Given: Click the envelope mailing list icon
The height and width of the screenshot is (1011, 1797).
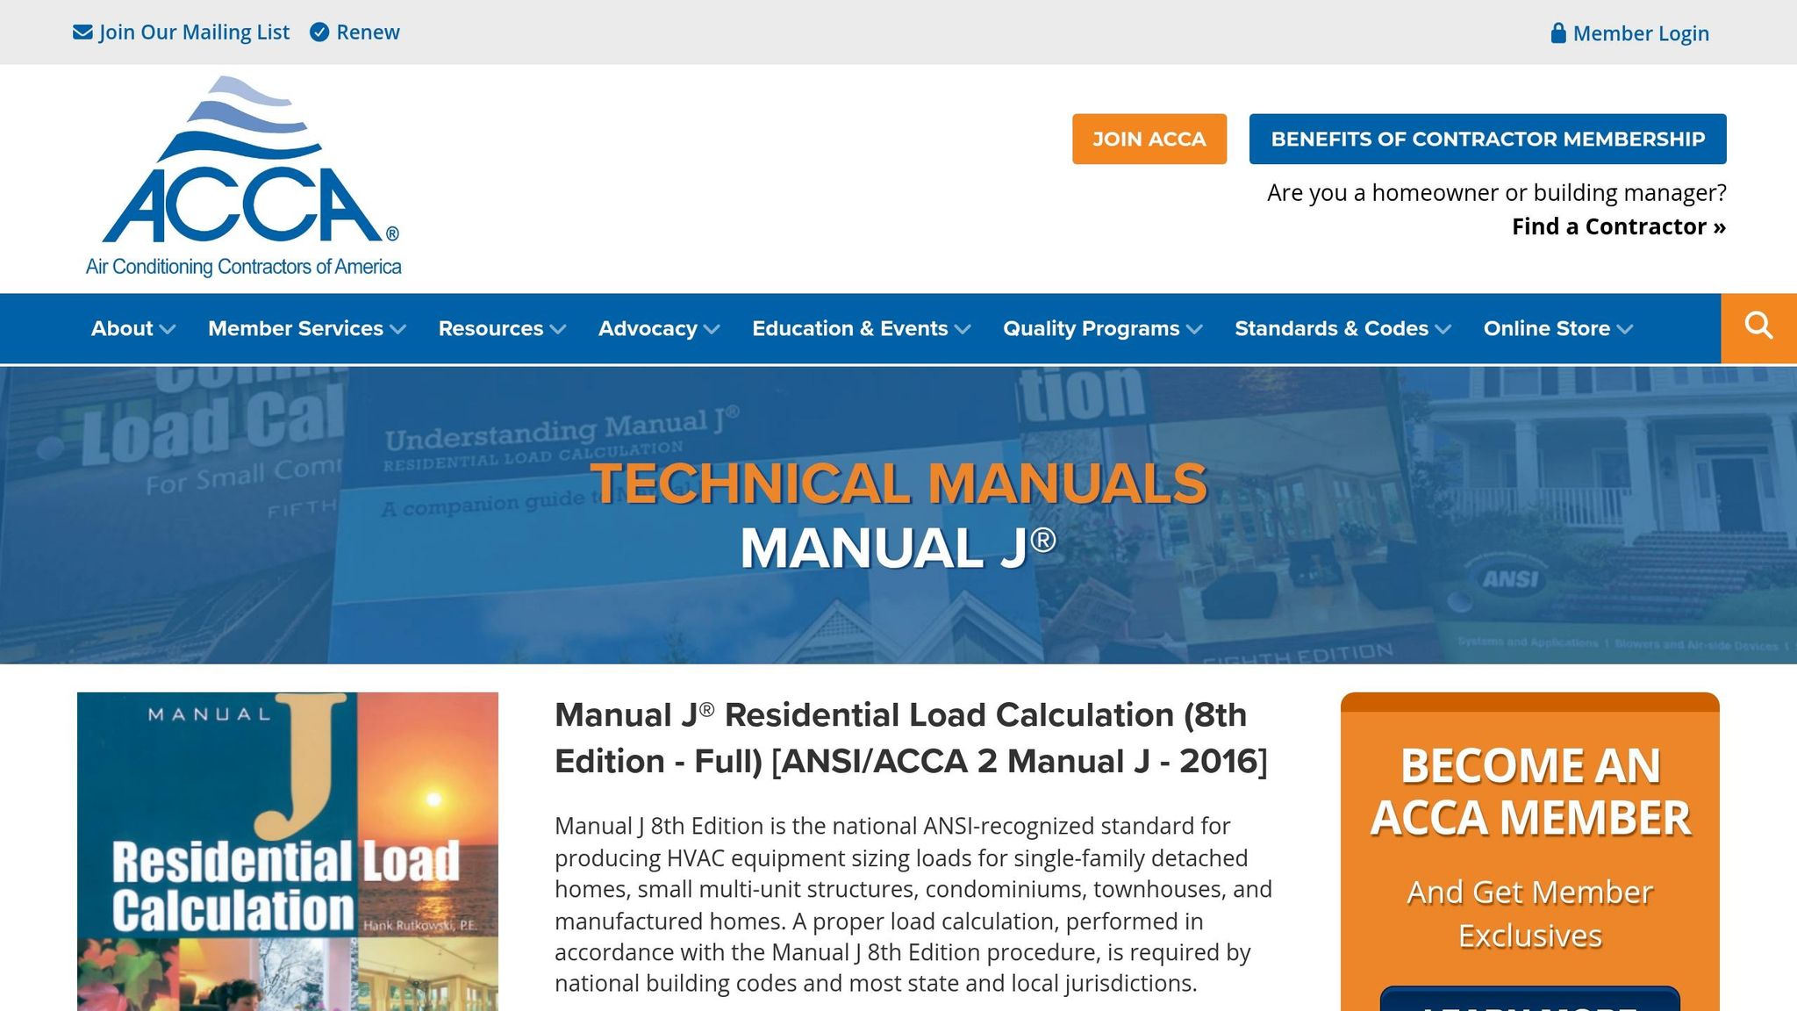Looking at the screenshot, I should pyautogui.click(x=82, y=32).
